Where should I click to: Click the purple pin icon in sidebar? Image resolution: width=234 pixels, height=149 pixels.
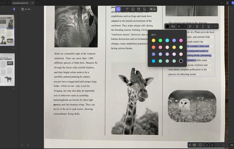pos(14,9)
